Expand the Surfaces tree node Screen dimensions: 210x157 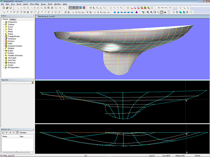(x=3, y=25)
